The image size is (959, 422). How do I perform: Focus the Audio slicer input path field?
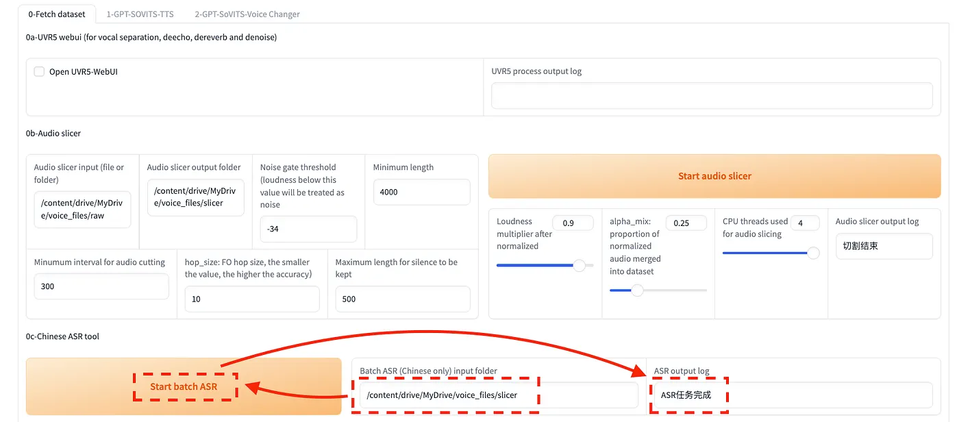point(82,210)
